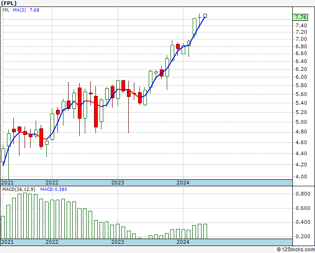Click the 4.60 price axis label
The width and height of the screenshot is (315, 253).
coord(301,142)
